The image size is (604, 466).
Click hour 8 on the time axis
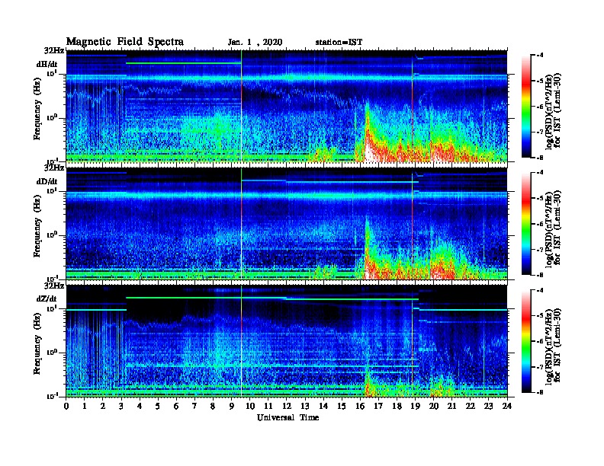click(x=213, y=406)
